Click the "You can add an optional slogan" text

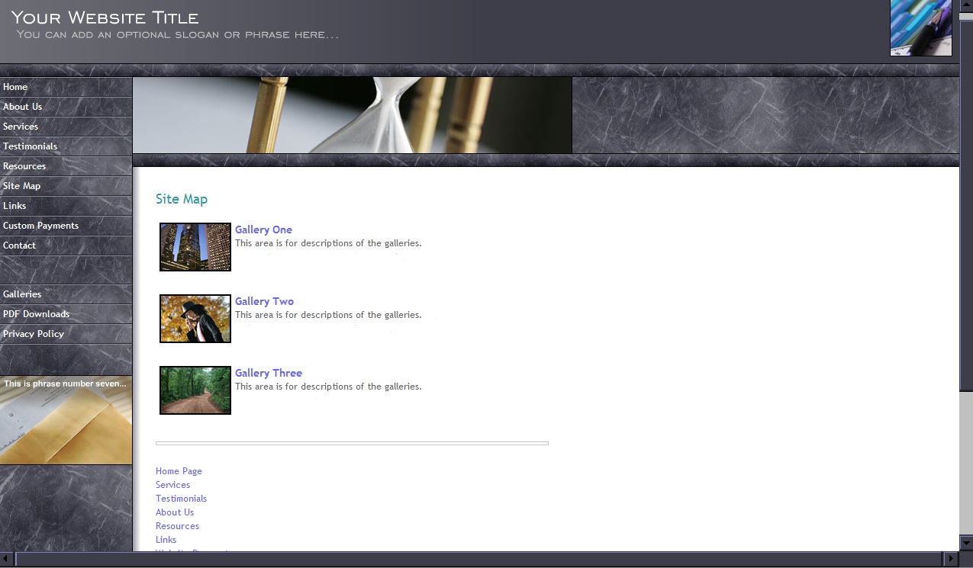coord(177,34)
